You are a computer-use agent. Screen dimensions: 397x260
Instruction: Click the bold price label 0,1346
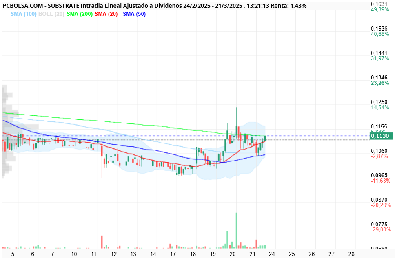379,78
